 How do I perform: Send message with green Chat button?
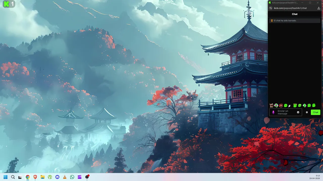point(316,112)
